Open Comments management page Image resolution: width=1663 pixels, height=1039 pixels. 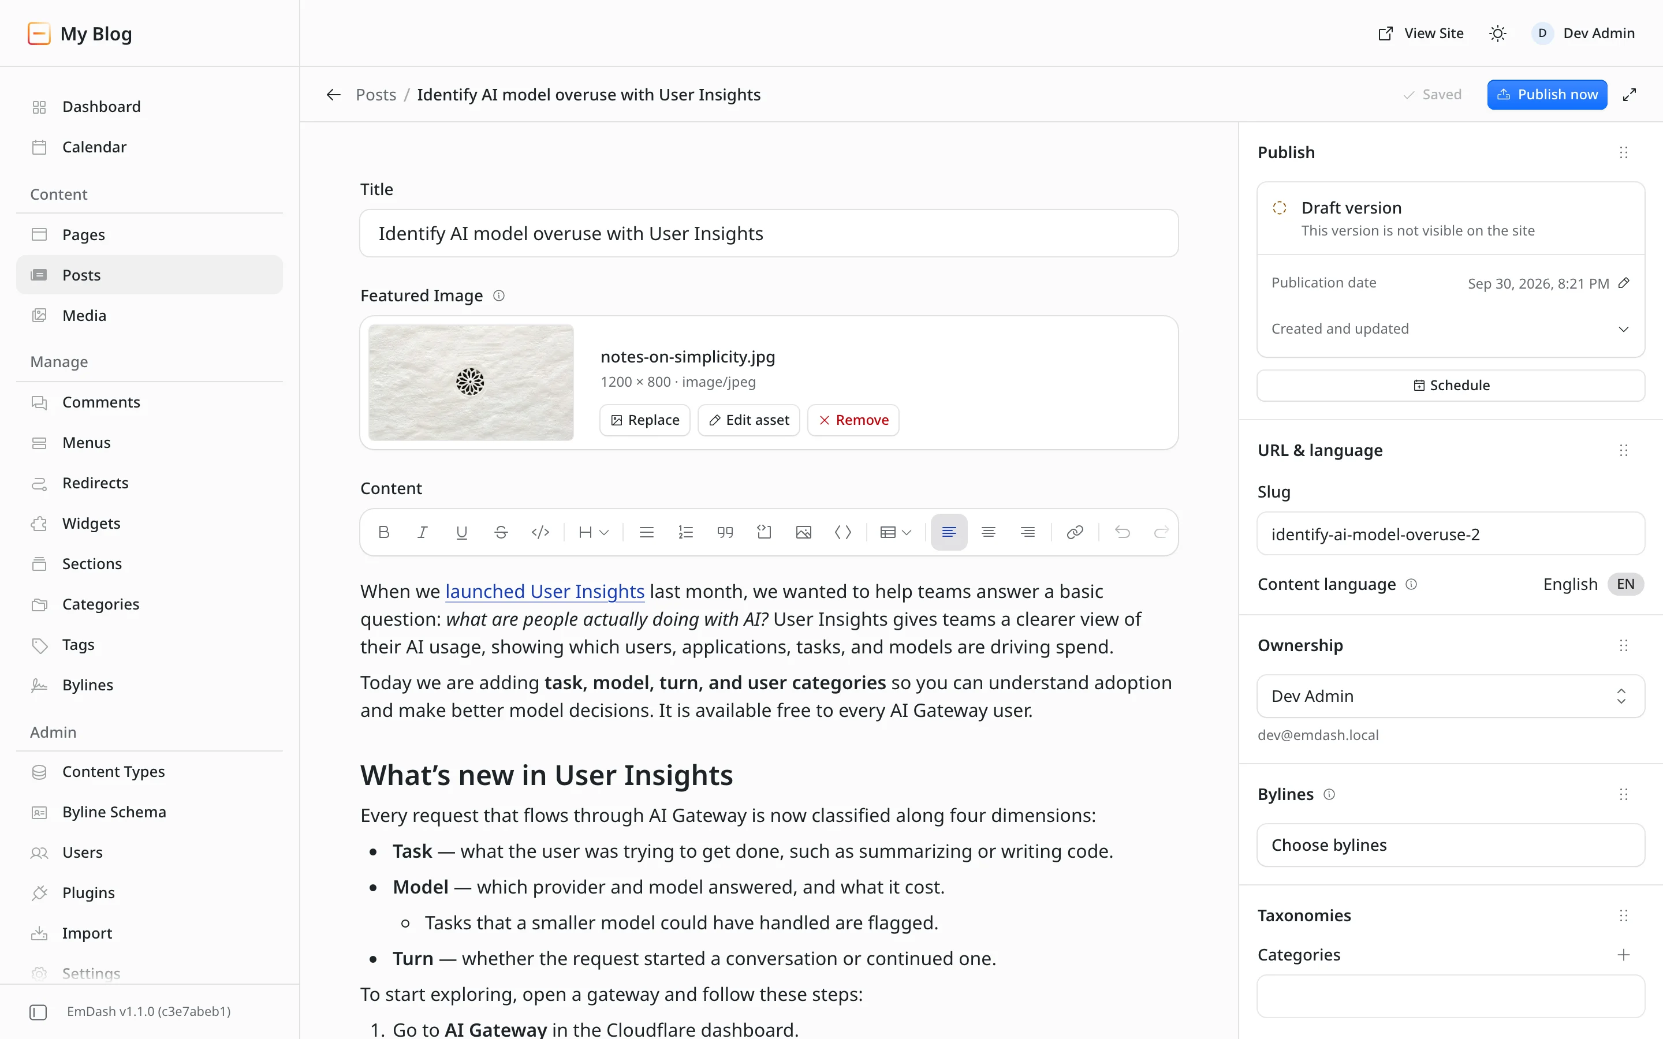[x=149, y=402]
